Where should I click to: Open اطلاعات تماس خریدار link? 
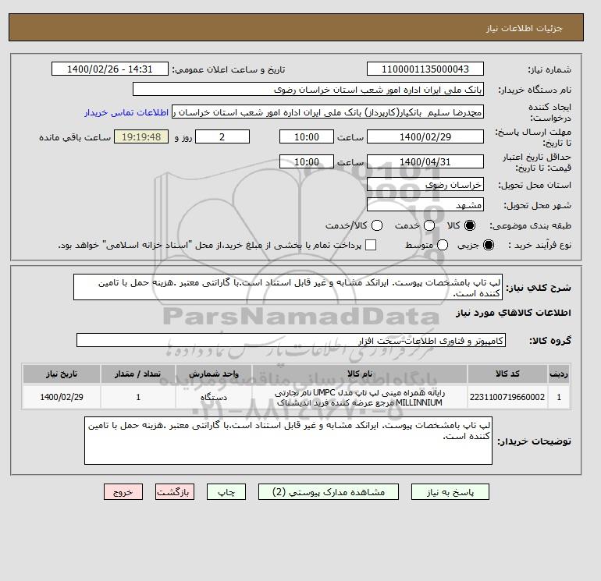coord(126,112)
